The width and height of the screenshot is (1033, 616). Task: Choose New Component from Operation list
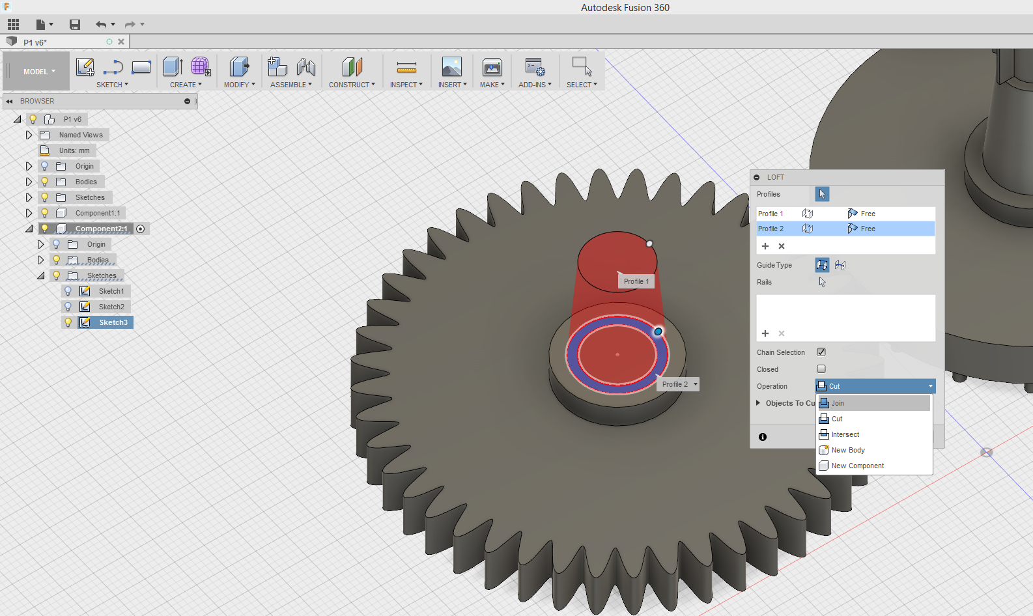[874, 466]
